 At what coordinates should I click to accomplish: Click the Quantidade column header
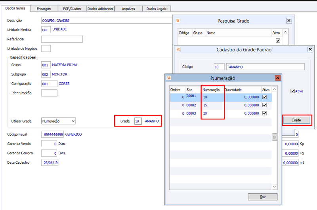coord(243,90)
